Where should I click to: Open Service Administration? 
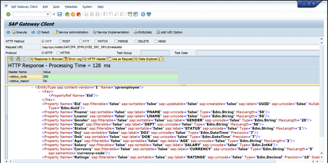coord(71,32)
